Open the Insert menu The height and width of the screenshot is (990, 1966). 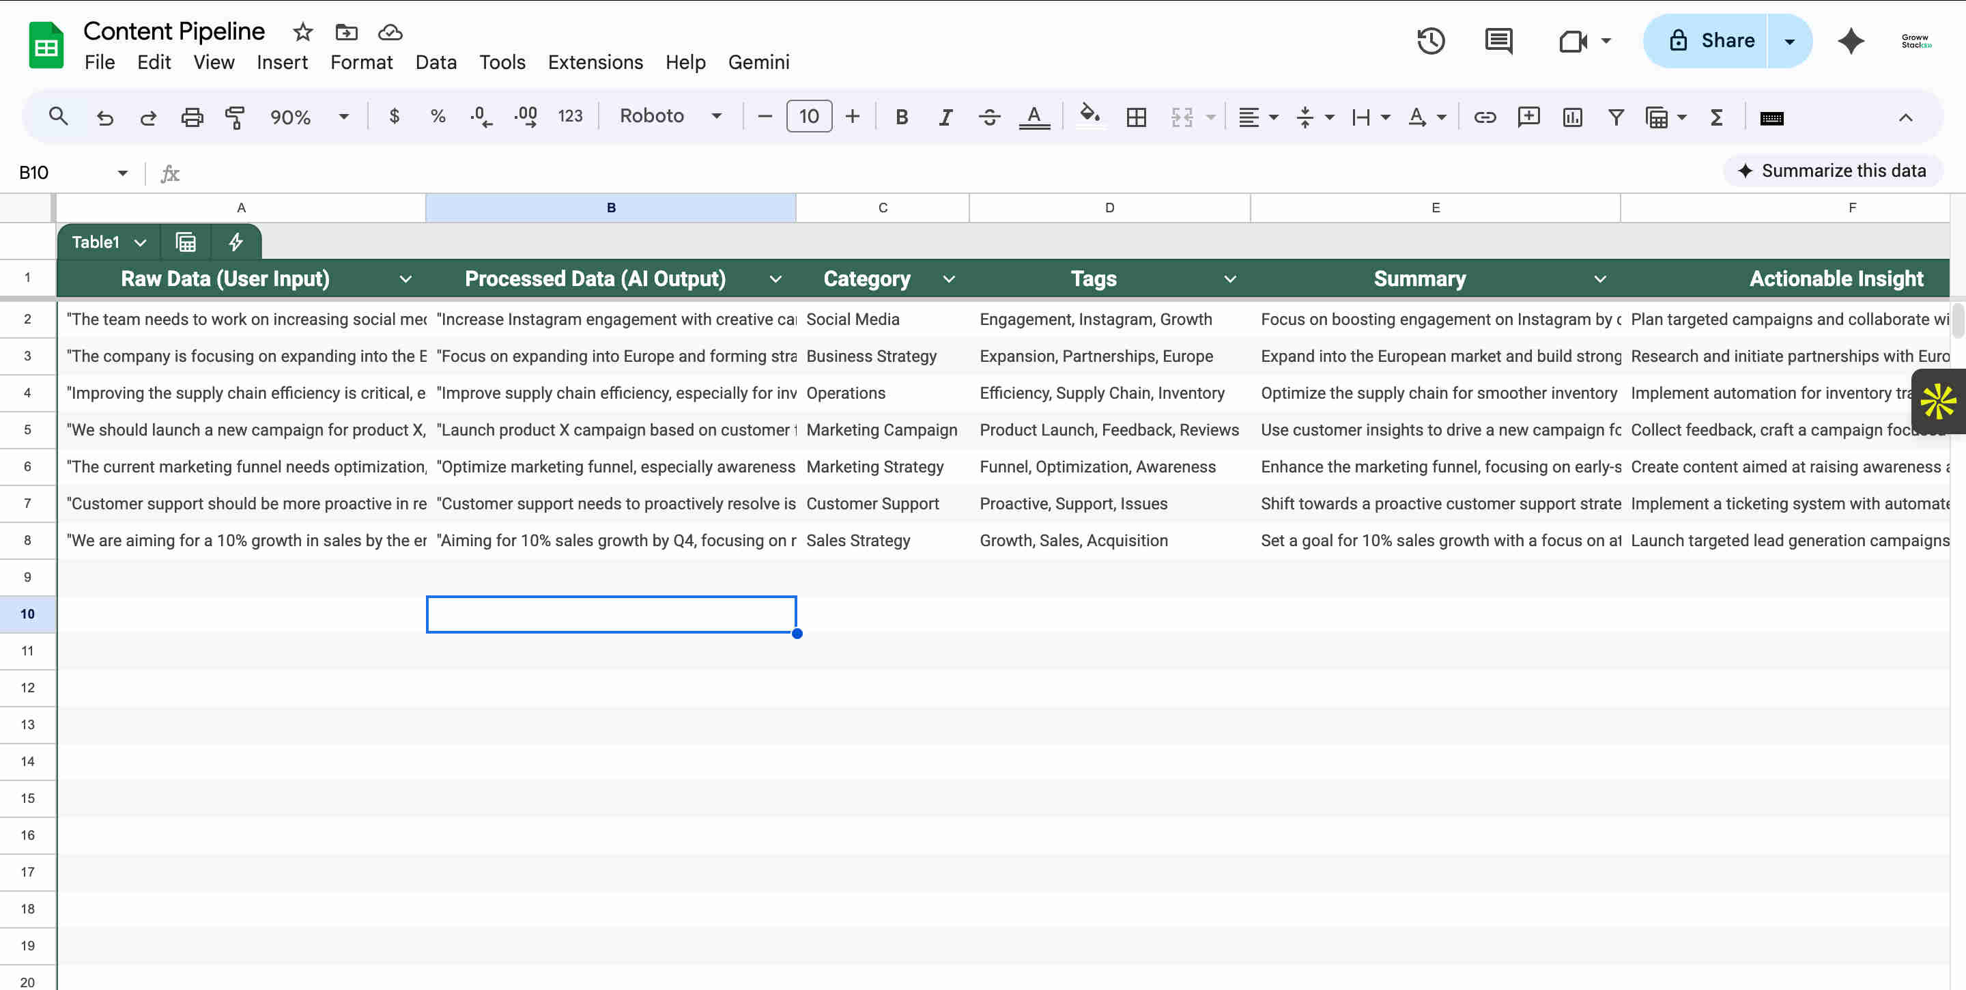(x=282, y=62)
